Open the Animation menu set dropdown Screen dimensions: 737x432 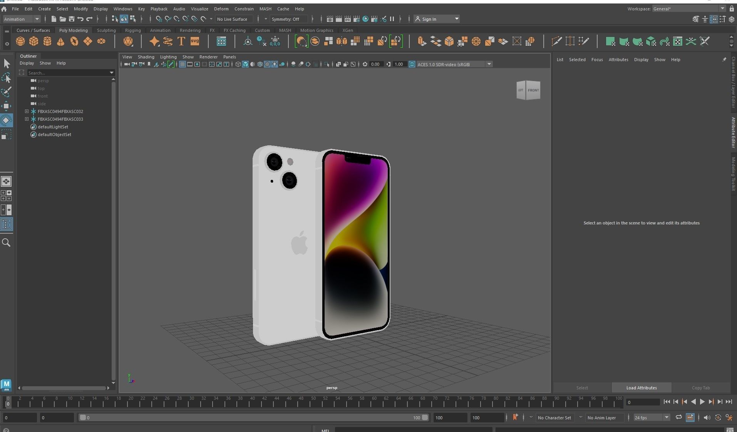pos(22,19)
